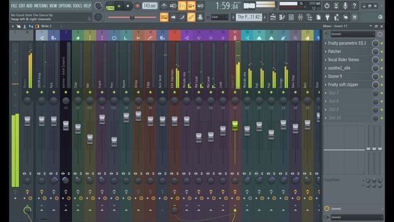Toggle Fruity parametric EQ 2 enable light
Image resolution: width=394 pixels, height=222 pixels.
(x=382, y=43)
